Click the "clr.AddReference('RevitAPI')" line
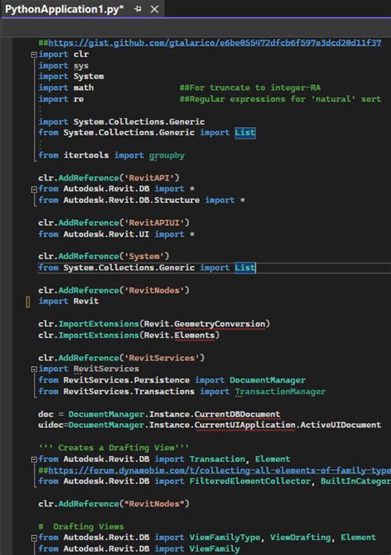The image size is (391, 555). [109, 177]
